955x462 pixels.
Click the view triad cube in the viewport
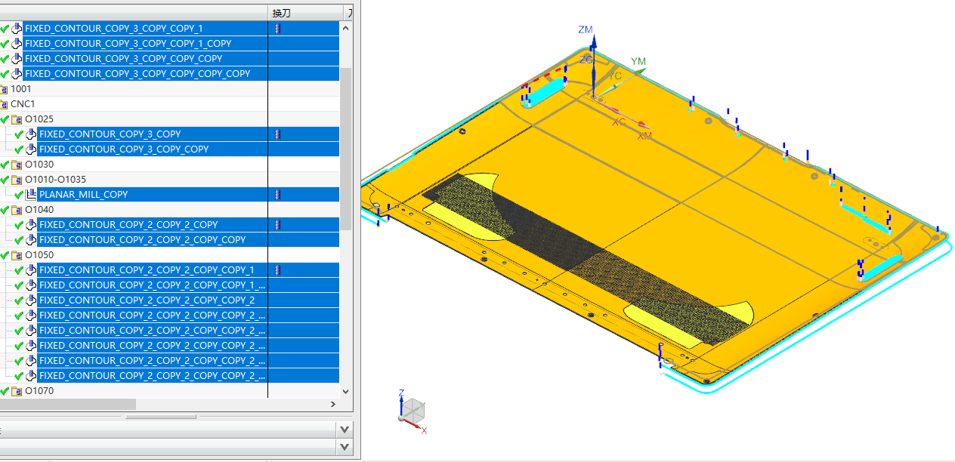point(413,411)
